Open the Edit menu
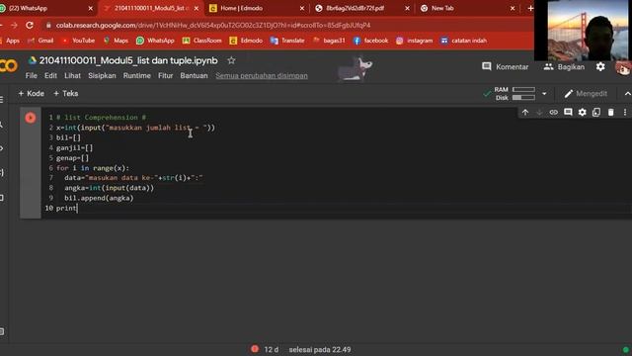The height and width of the screenshot is (356, 632). 50,75
